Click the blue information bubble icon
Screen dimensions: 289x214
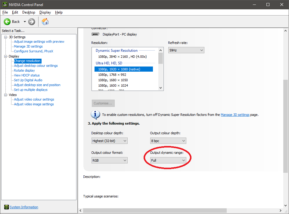coord(95,115)
